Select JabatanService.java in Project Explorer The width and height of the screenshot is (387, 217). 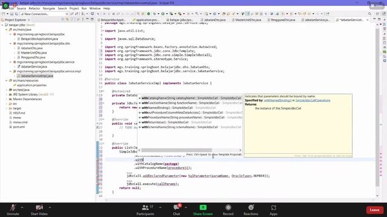click(34, 67)
